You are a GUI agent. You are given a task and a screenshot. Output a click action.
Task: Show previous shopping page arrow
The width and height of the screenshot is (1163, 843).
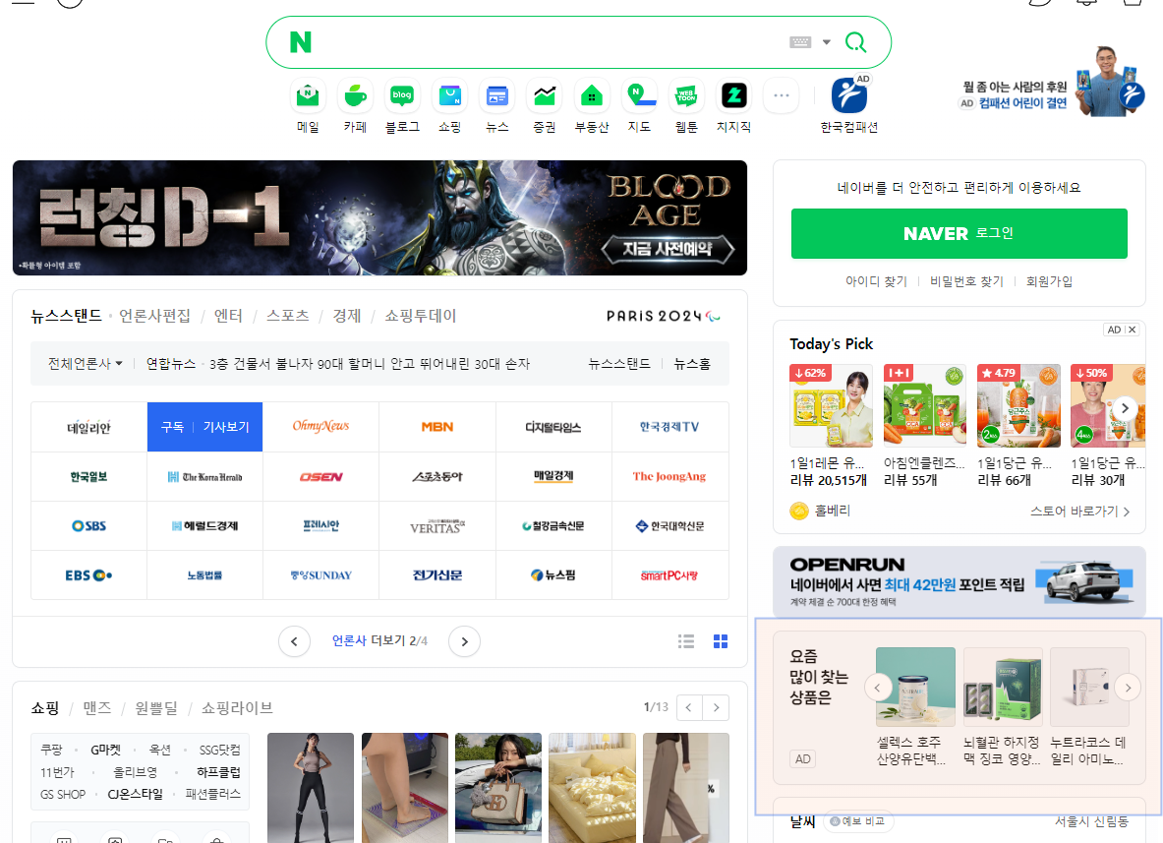688,707
